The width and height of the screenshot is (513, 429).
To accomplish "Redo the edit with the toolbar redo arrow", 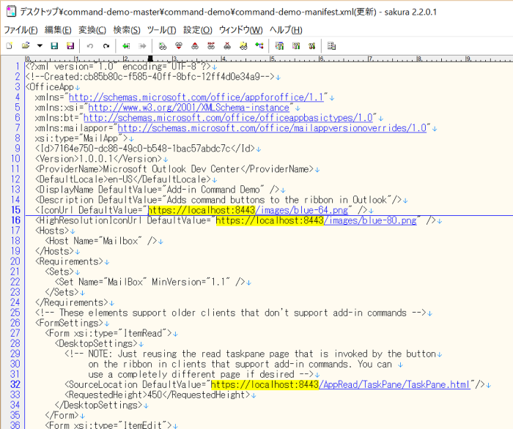I will (106, 46).
